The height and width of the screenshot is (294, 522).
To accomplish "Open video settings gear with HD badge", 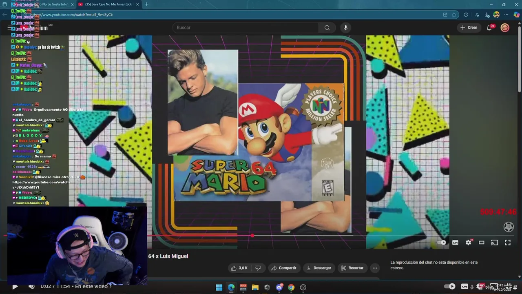I will tap(469, 243).
